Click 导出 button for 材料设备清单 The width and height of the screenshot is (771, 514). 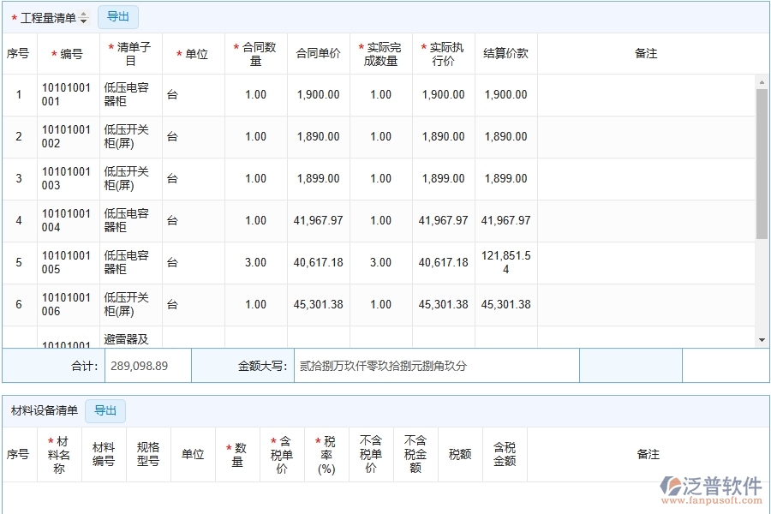pos(105,411)
